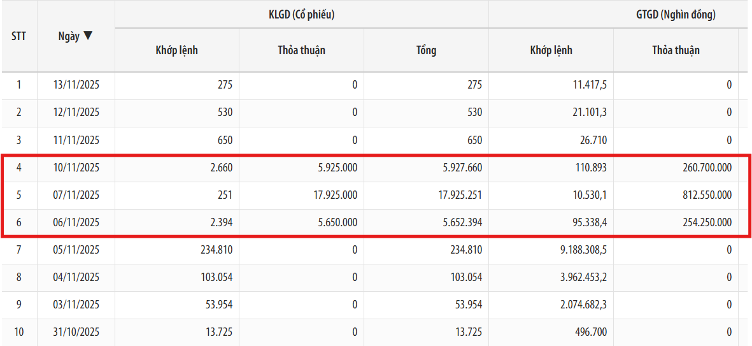Click the KLGD (Cổ phiếu) group header

point(301,15)
